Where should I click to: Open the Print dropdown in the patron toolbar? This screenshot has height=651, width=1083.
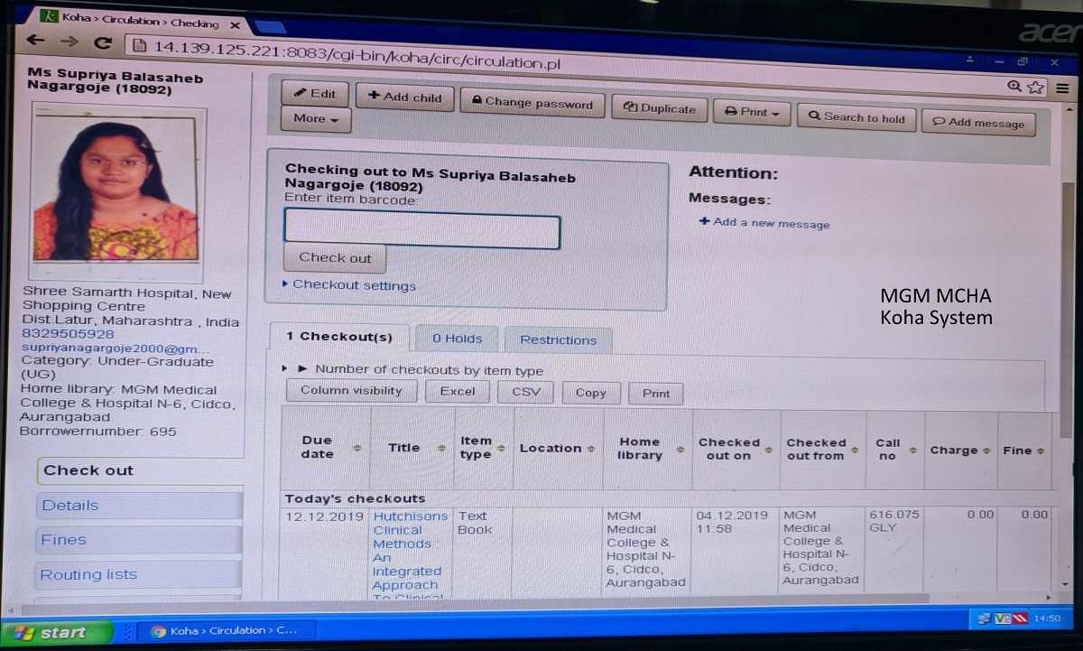pyautogui.click(x=752, y=113)
